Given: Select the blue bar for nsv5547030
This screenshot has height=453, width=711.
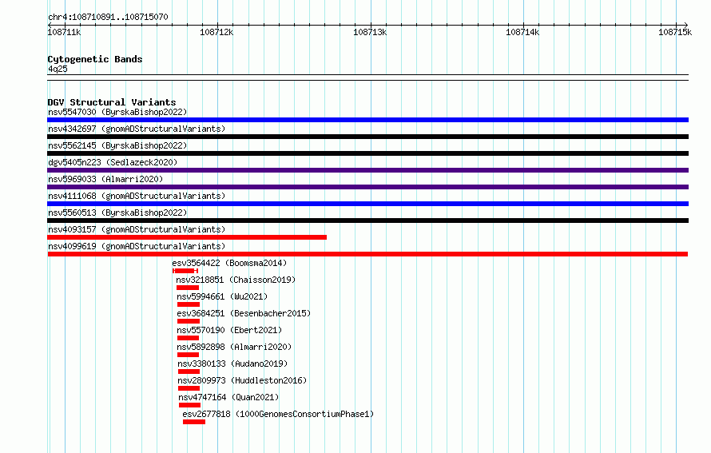Looking at the screenshot, I should coord(367,120).
